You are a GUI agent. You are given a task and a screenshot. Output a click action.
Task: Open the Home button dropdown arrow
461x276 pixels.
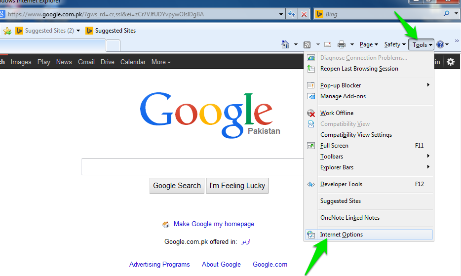pyautogui.click(x=296, y=44)
